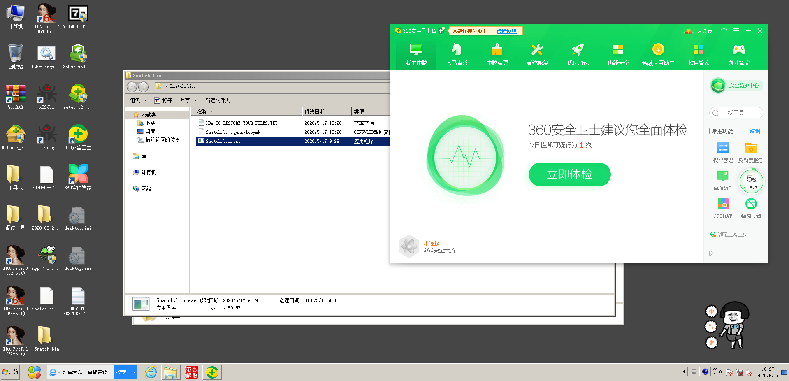Open the 360压缩 tool icon
Screen dimensions: 789x381
tap(723, 208)
